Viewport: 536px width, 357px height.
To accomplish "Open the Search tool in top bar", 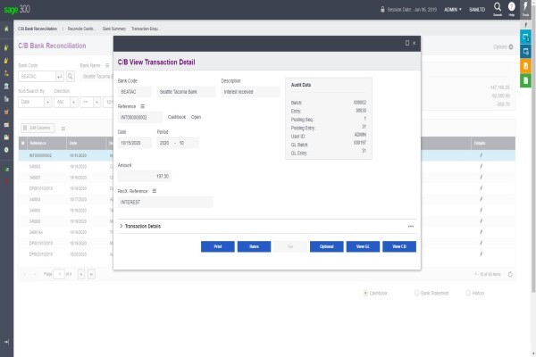I will point(498,9).
